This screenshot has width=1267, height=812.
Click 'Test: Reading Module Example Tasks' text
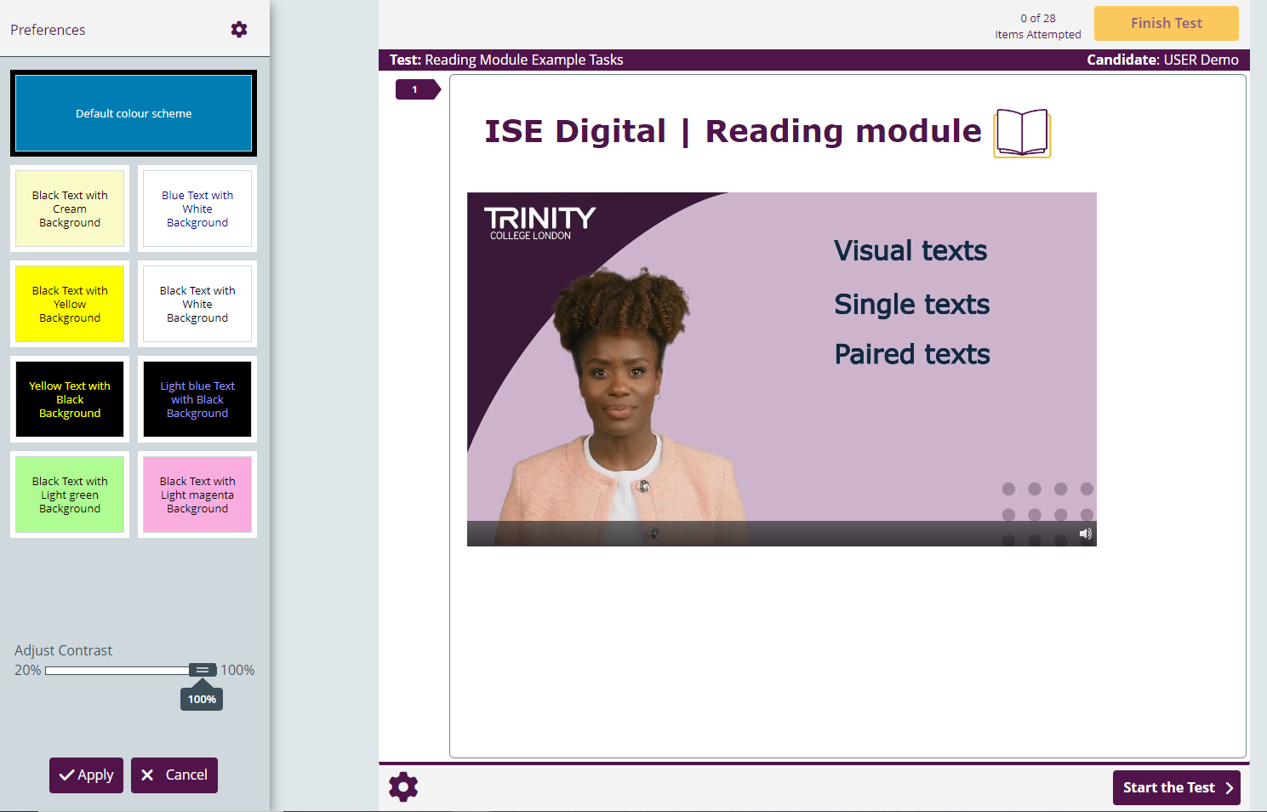tap(506, 60)
